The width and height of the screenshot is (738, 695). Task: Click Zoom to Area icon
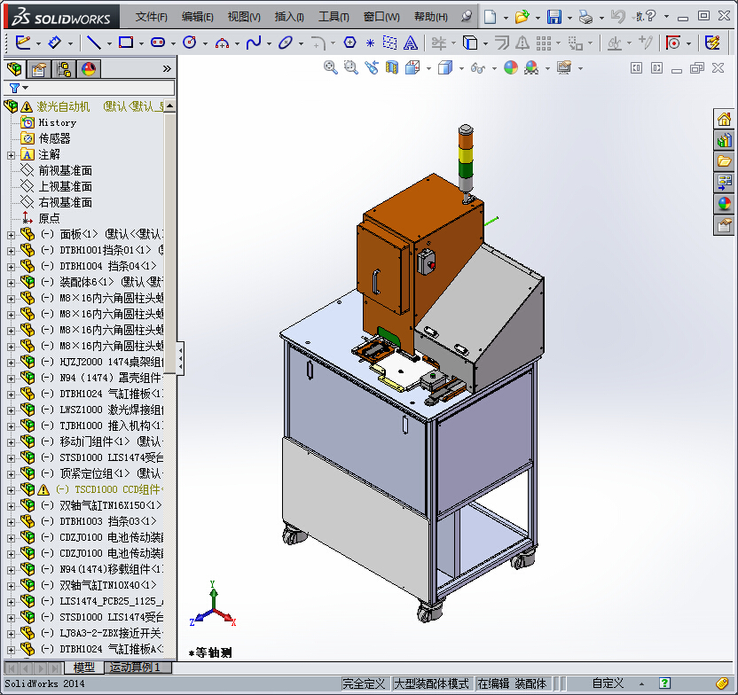click(x=350, y=67)
